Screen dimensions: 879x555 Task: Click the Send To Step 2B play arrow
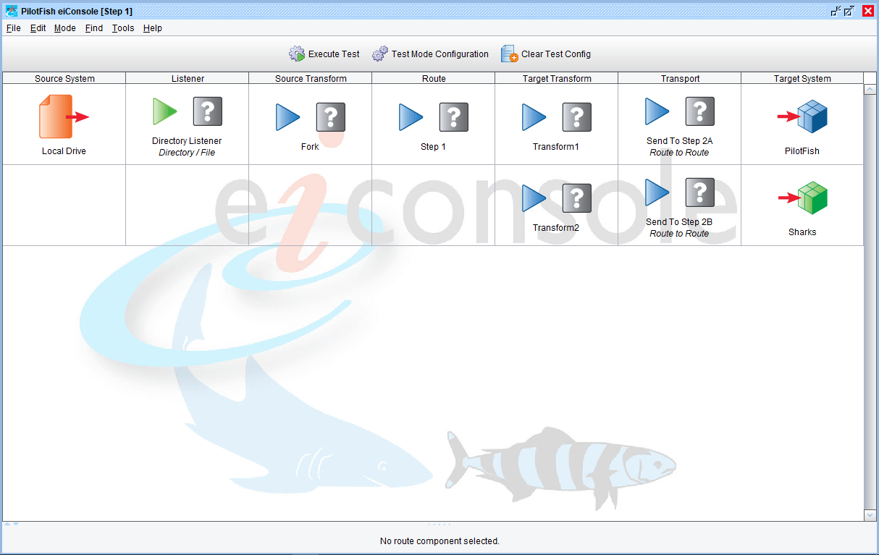[x=657, y=192]
